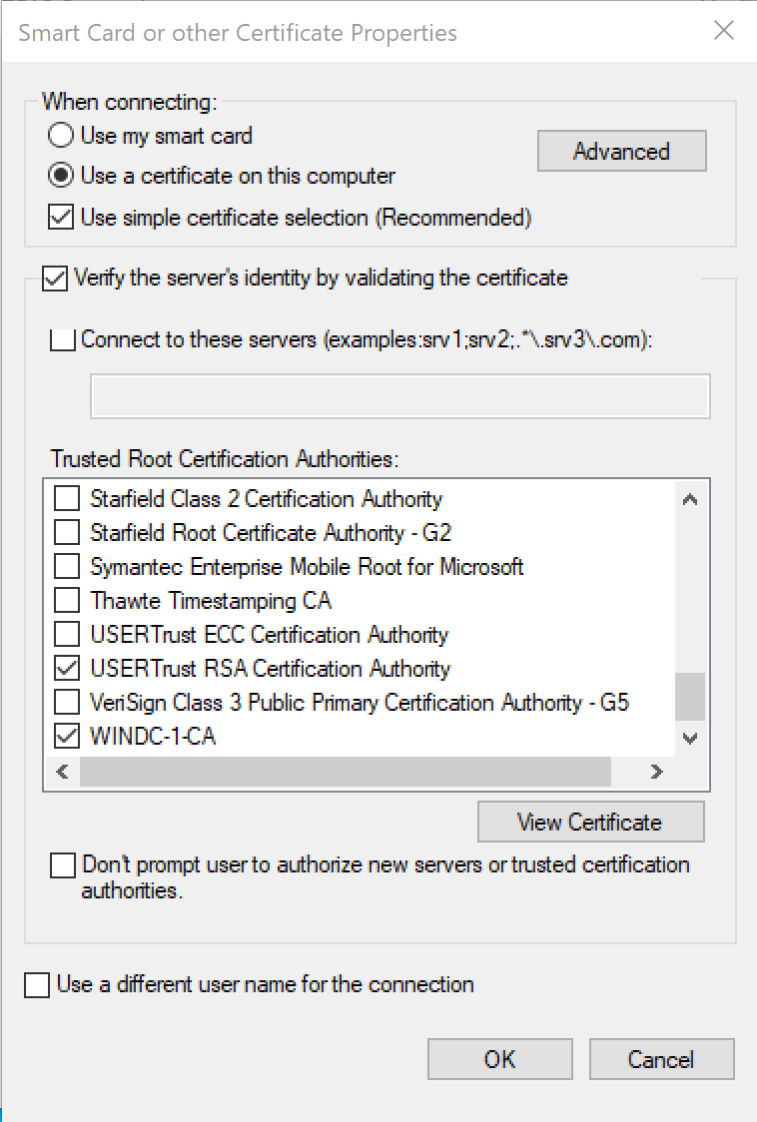Screen dimensions: 757x1122
Task: Enable Don't prompt user to authorize new servers
Action: pyautogui.click(x=64, y=864)
